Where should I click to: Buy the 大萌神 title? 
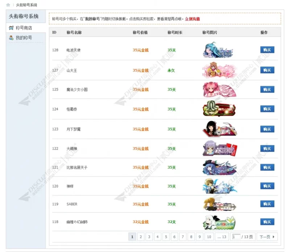click(x=267, y=148)
